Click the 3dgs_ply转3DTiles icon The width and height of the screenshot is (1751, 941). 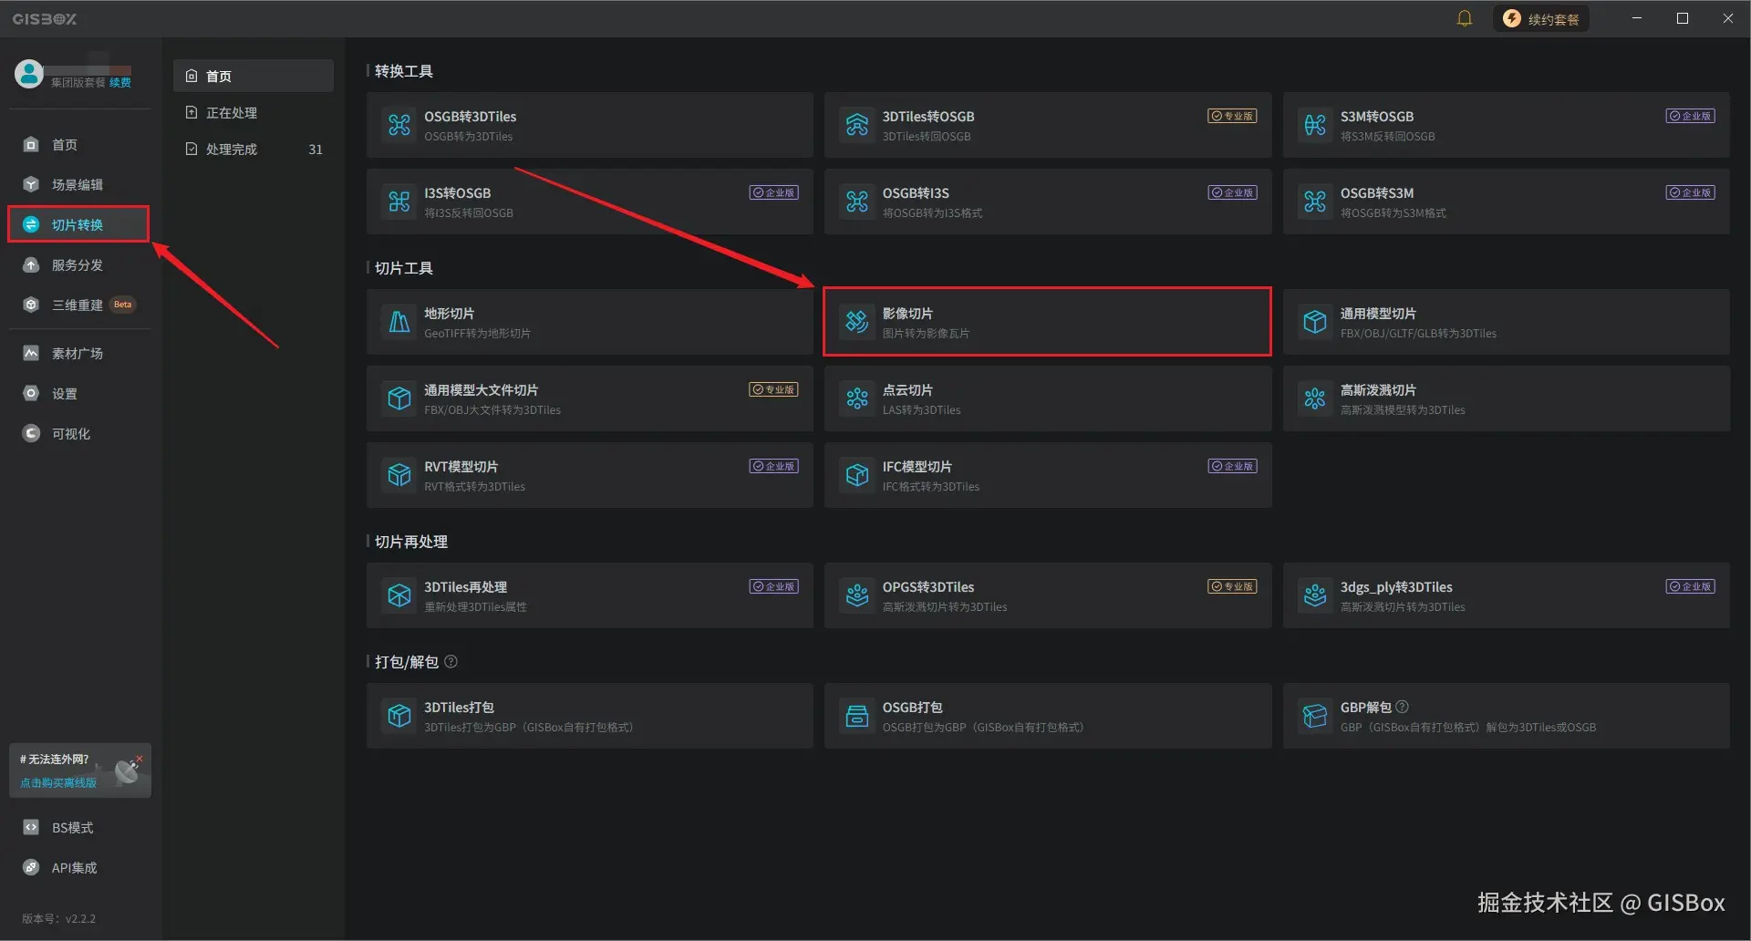(1315, 595)
